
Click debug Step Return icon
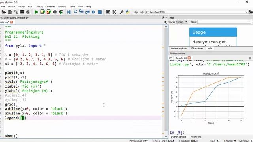[87, 12]
